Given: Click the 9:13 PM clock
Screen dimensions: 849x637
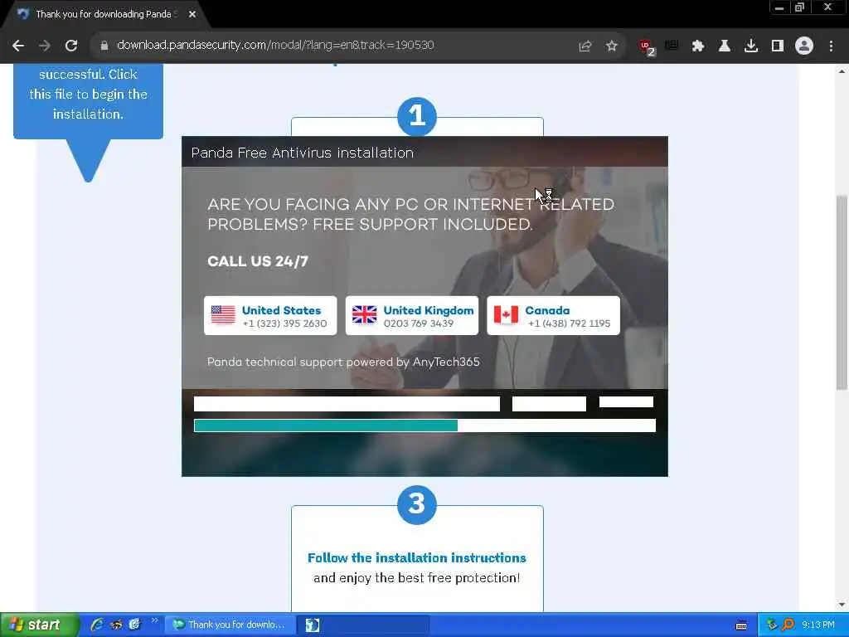Looking at the screenshot, I should coord(818,625).
